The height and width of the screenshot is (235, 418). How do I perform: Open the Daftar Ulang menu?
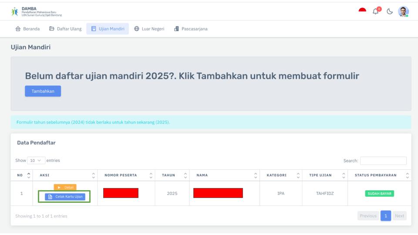point(65,29)
